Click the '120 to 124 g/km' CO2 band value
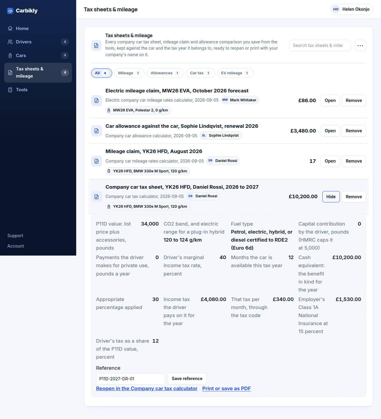Image resolution: width=381 pixels, height=419 pixels. pos(182,240)
